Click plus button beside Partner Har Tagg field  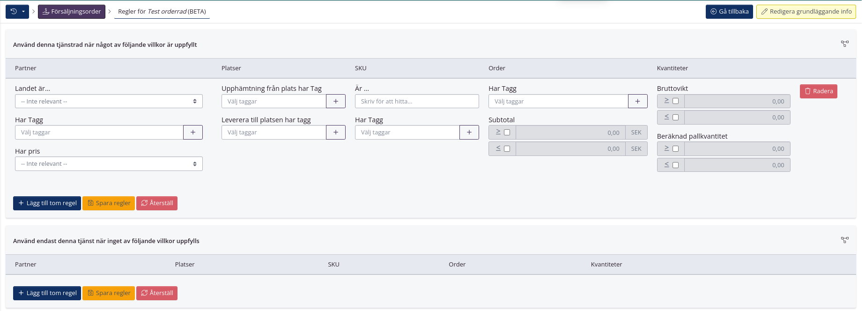coord(193,133)
